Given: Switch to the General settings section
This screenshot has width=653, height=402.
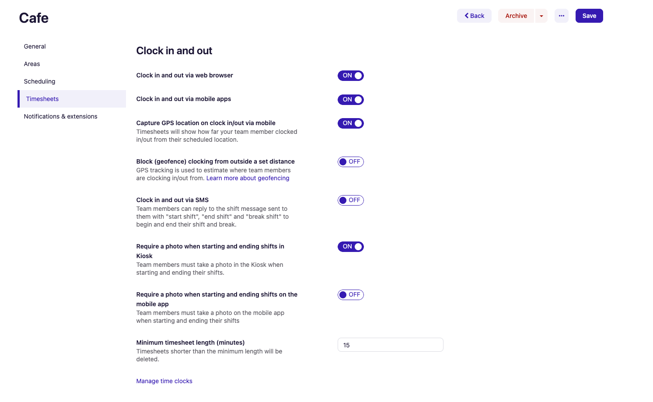Looking at the screenshot, I should coord(35,46).
